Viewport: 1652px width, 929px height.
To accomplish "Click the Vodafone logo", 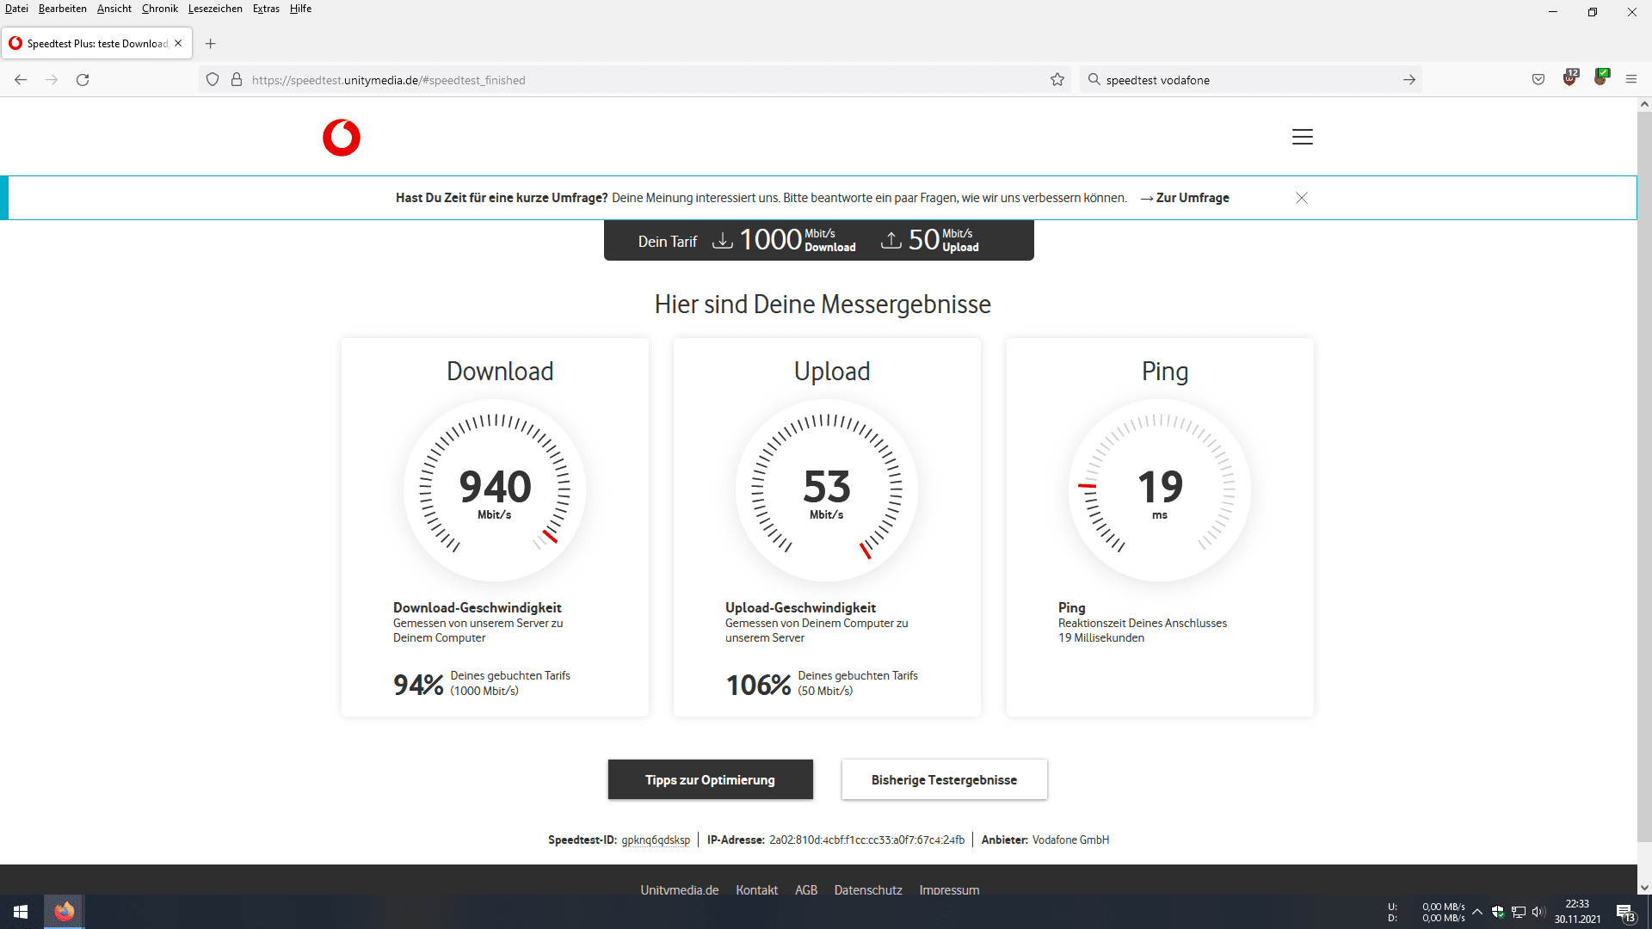I will 342,138.
